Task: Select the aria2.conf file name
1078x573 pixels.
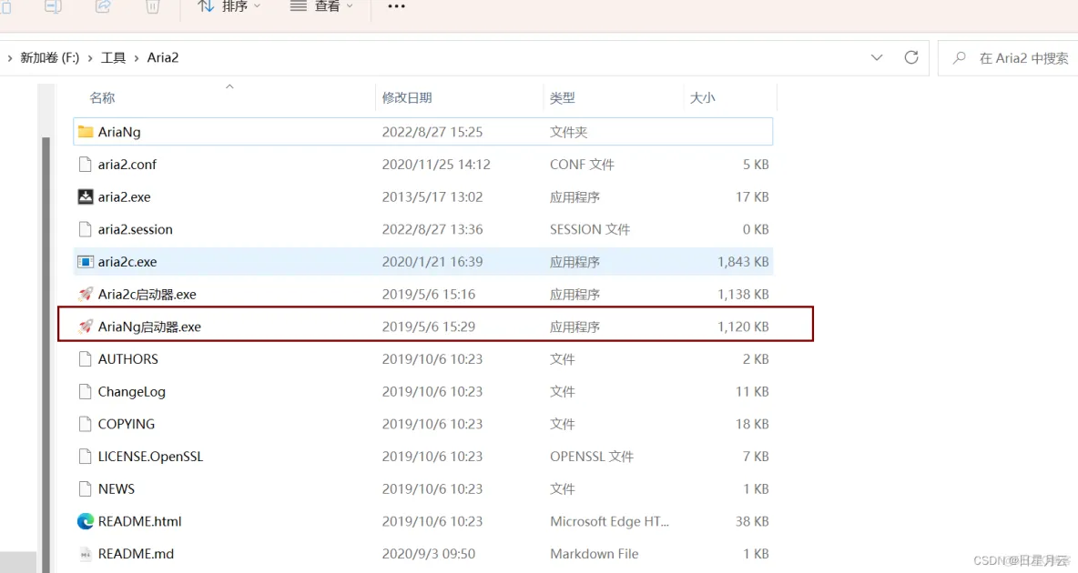Action: tap(127, 165)
